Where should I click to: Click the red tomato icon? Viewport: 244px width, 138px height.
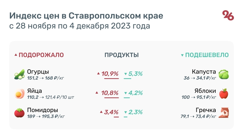(x=19, y=113)
